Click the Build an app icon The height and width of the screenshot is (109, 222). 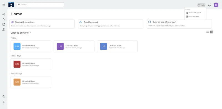(x=150, y=22)
